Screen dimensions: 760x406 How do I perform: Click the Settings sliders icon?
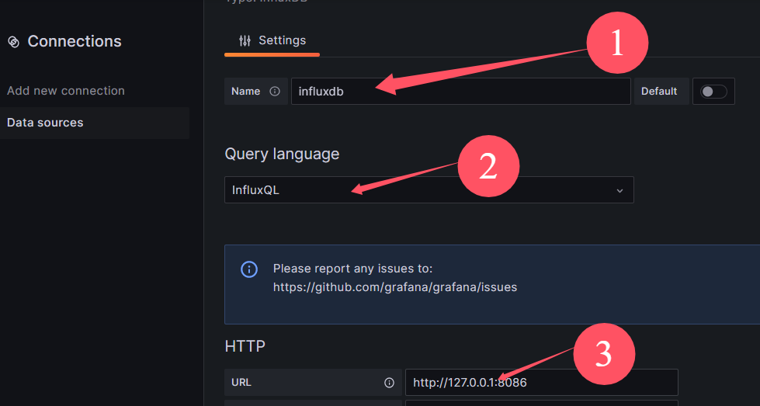[x=245, y=40]
